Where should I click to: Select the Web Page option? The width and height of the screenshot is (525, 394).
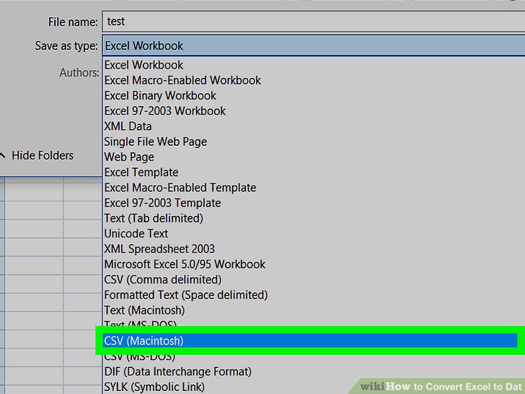129,157
